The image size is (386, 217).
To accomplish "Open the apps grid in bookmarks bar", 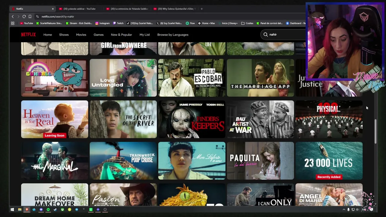I will (13, 23).
